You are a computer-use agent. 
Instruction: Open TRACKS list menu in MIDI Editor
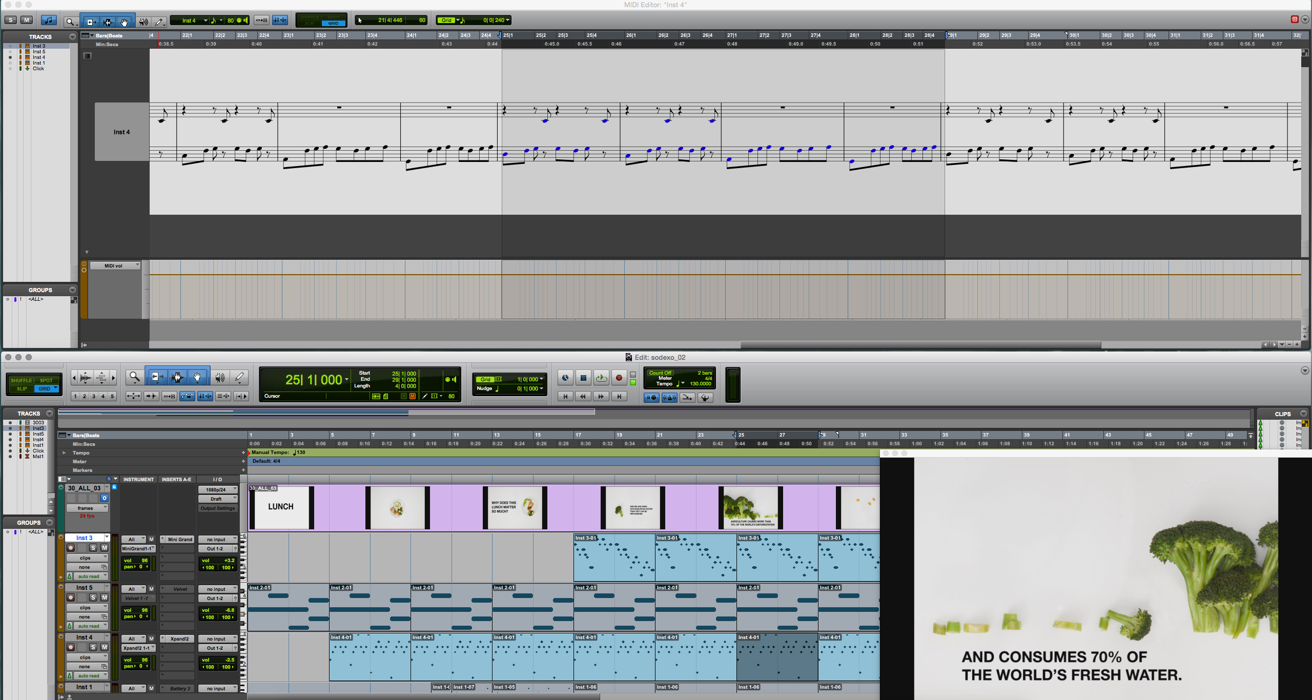coord(72,37)
